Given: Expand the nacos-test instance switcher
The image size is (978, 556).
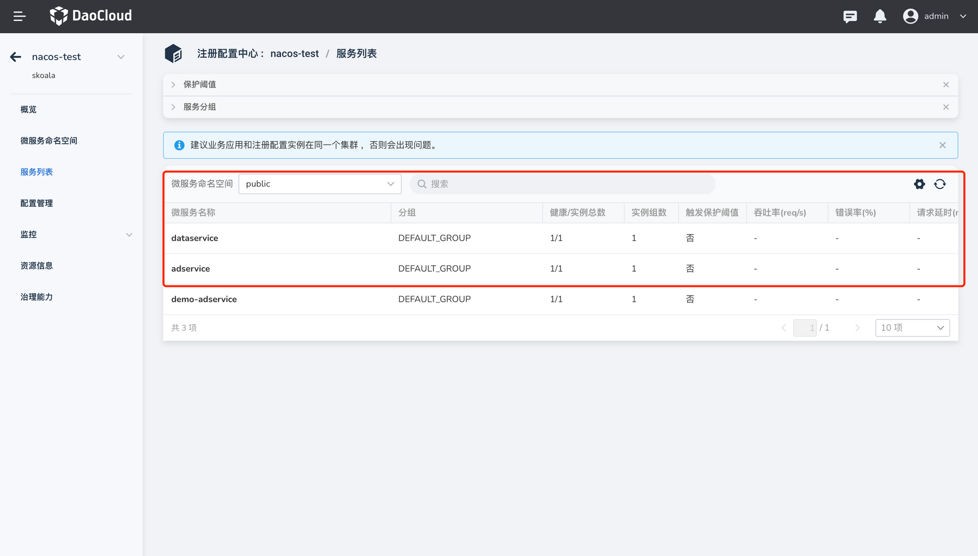Looking at the screenshot, I should 121,57.
